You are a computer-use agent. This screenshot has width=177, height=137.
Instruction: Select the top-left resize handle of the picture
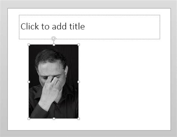coord(29,45)
